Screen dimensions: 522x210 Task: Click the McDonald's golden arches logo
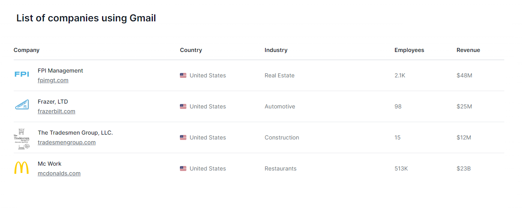pyautogui.click(x=22, y=168)
